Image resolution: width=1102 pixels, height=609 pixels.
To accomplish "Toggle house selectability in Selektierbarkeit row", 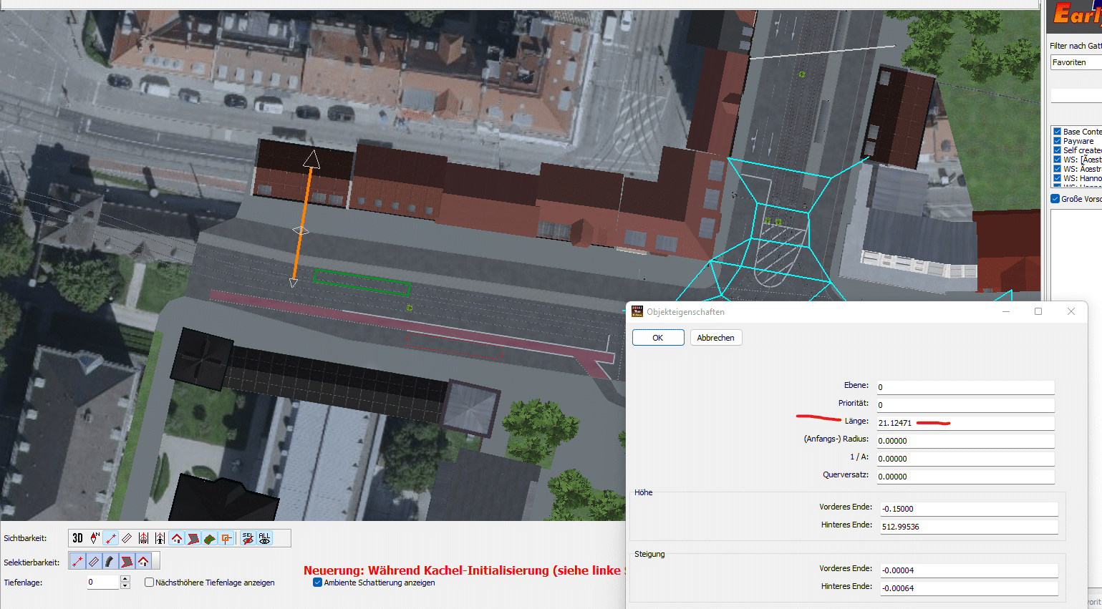I will 143,562.
